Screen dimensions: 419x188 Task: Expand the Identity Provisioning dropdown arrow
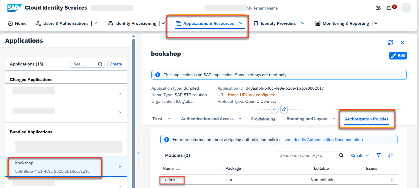(163, 23)
